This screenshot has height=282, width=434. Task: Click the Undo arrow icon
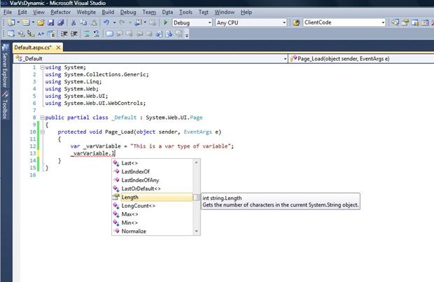click(x=105, y=23)
